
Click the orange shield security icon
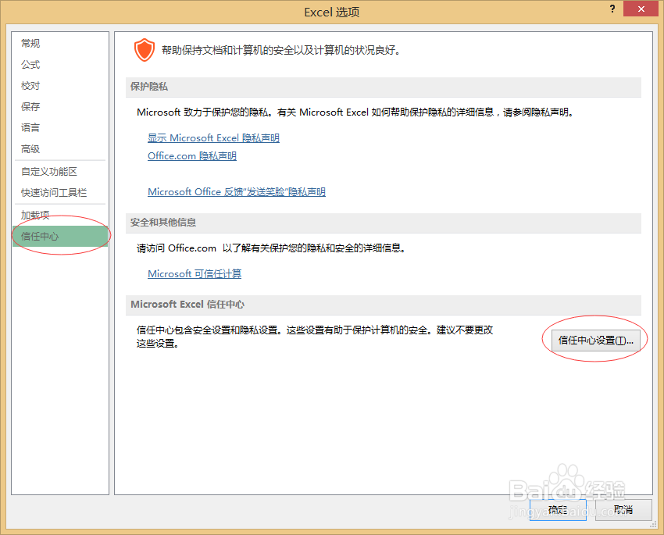point(144,50)
